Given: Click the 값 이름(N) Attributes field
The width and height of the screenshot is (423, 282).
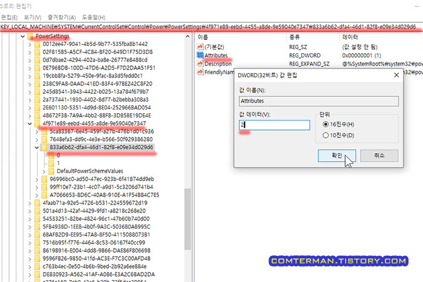Looking at the screenshot, I should tap(318, 101).
